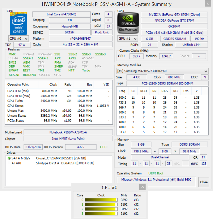Select the Dual-Channel mode field
The width and height of the screenshot is (213, 219).
[x=160, y=157]
